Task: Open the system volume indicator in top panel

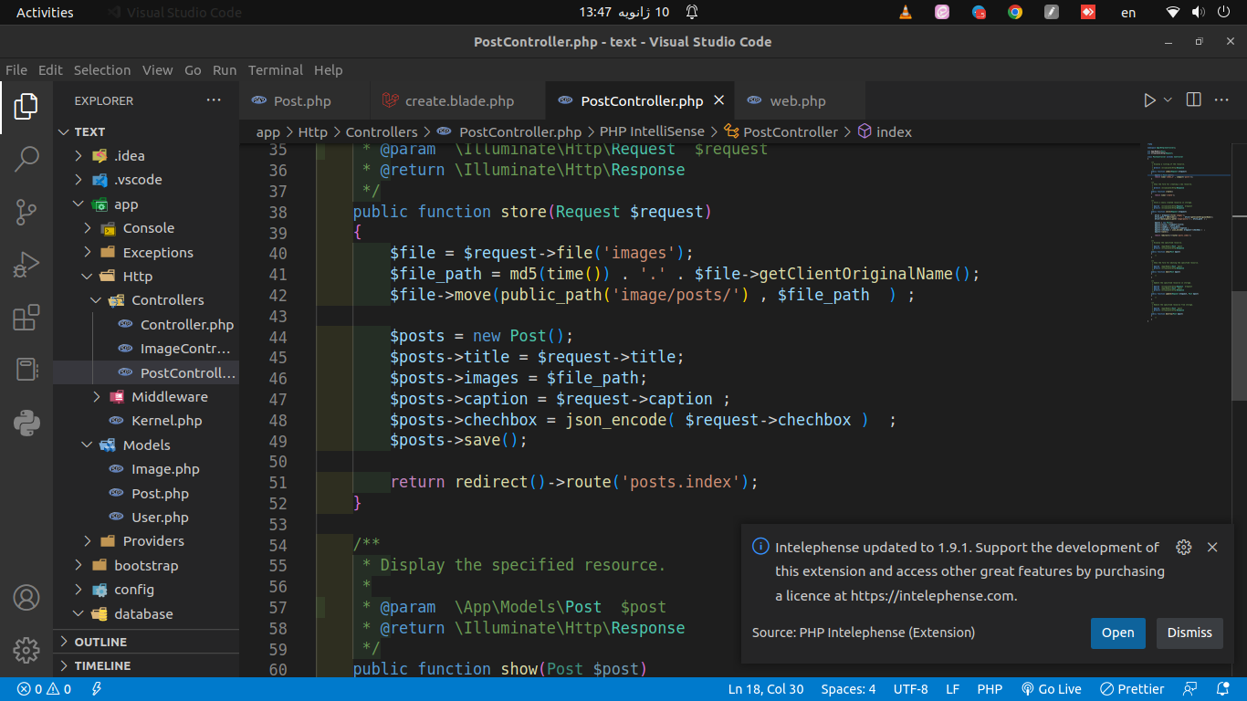Action: tap(1198, 13)
